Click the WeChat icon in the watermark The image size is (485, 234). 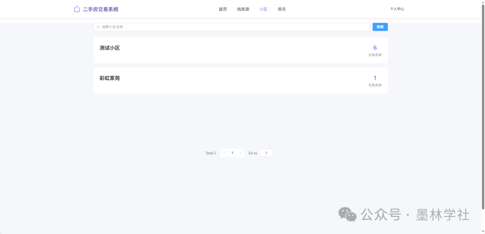point(348,215)
